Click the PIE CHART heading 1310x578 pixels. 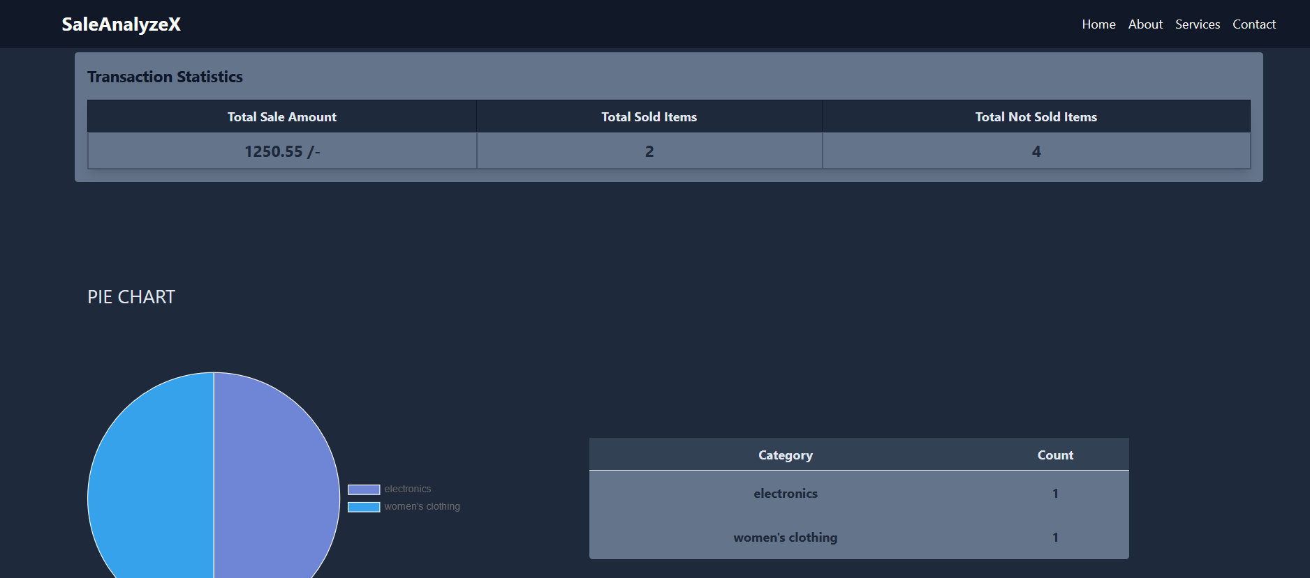131,297
